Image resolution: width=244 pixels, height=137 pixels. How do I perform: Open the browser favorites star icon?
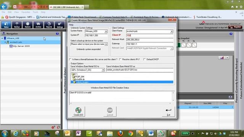(237, 7)
